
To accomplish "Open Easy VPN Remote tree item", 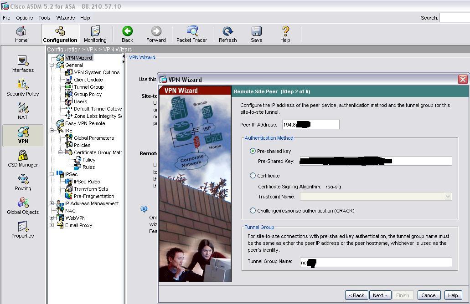I will [x=85, y=123].
